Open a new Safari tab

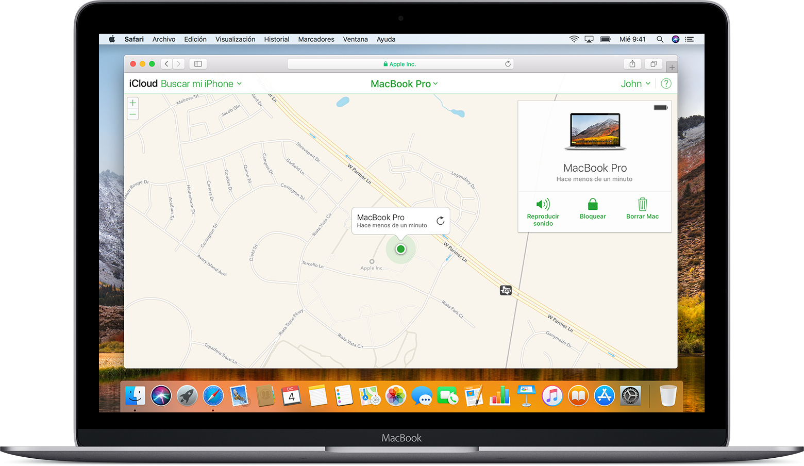coord(672,67)
